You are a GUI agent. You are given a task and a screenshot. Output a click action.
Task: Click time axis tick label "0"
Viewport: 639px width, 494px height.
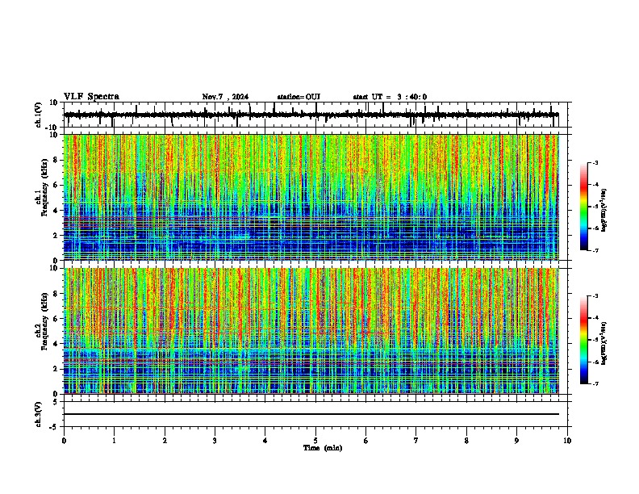pyautogui.click(x=64, y=441)
